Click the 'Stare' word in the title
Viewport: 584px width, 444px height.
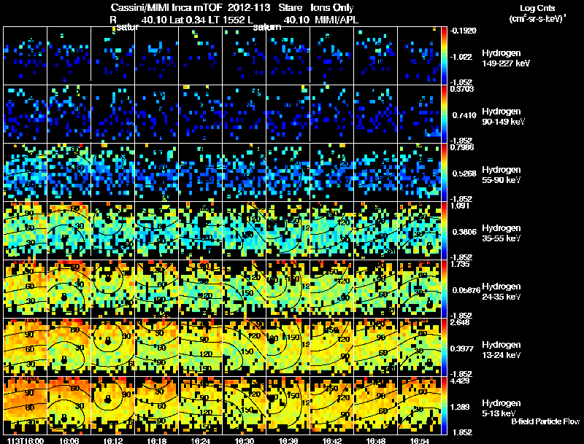click(290, 7)
